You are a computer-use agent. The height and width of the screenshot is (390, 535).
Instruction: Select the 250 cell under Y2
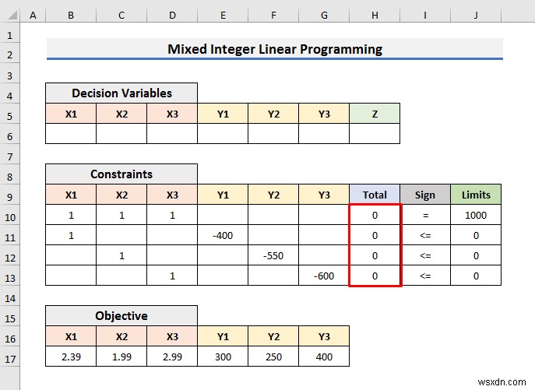(273, 357)
